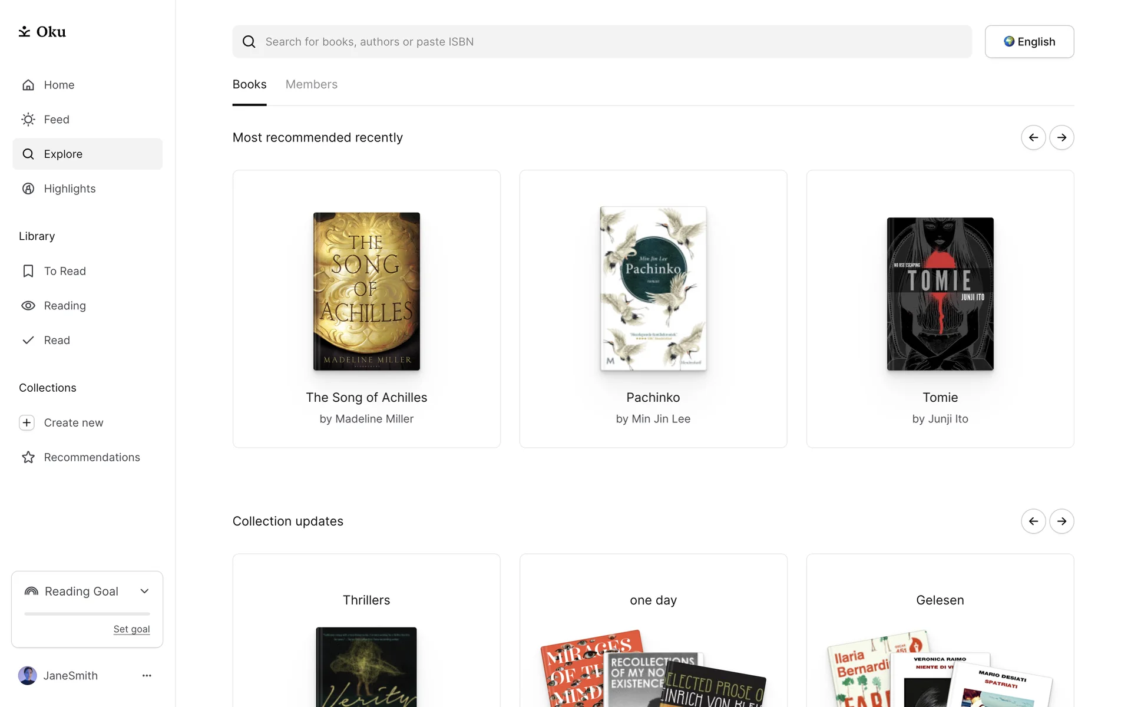Show previous collection updates
The height and width of the screenshot is (707, 1131).
1033,521
